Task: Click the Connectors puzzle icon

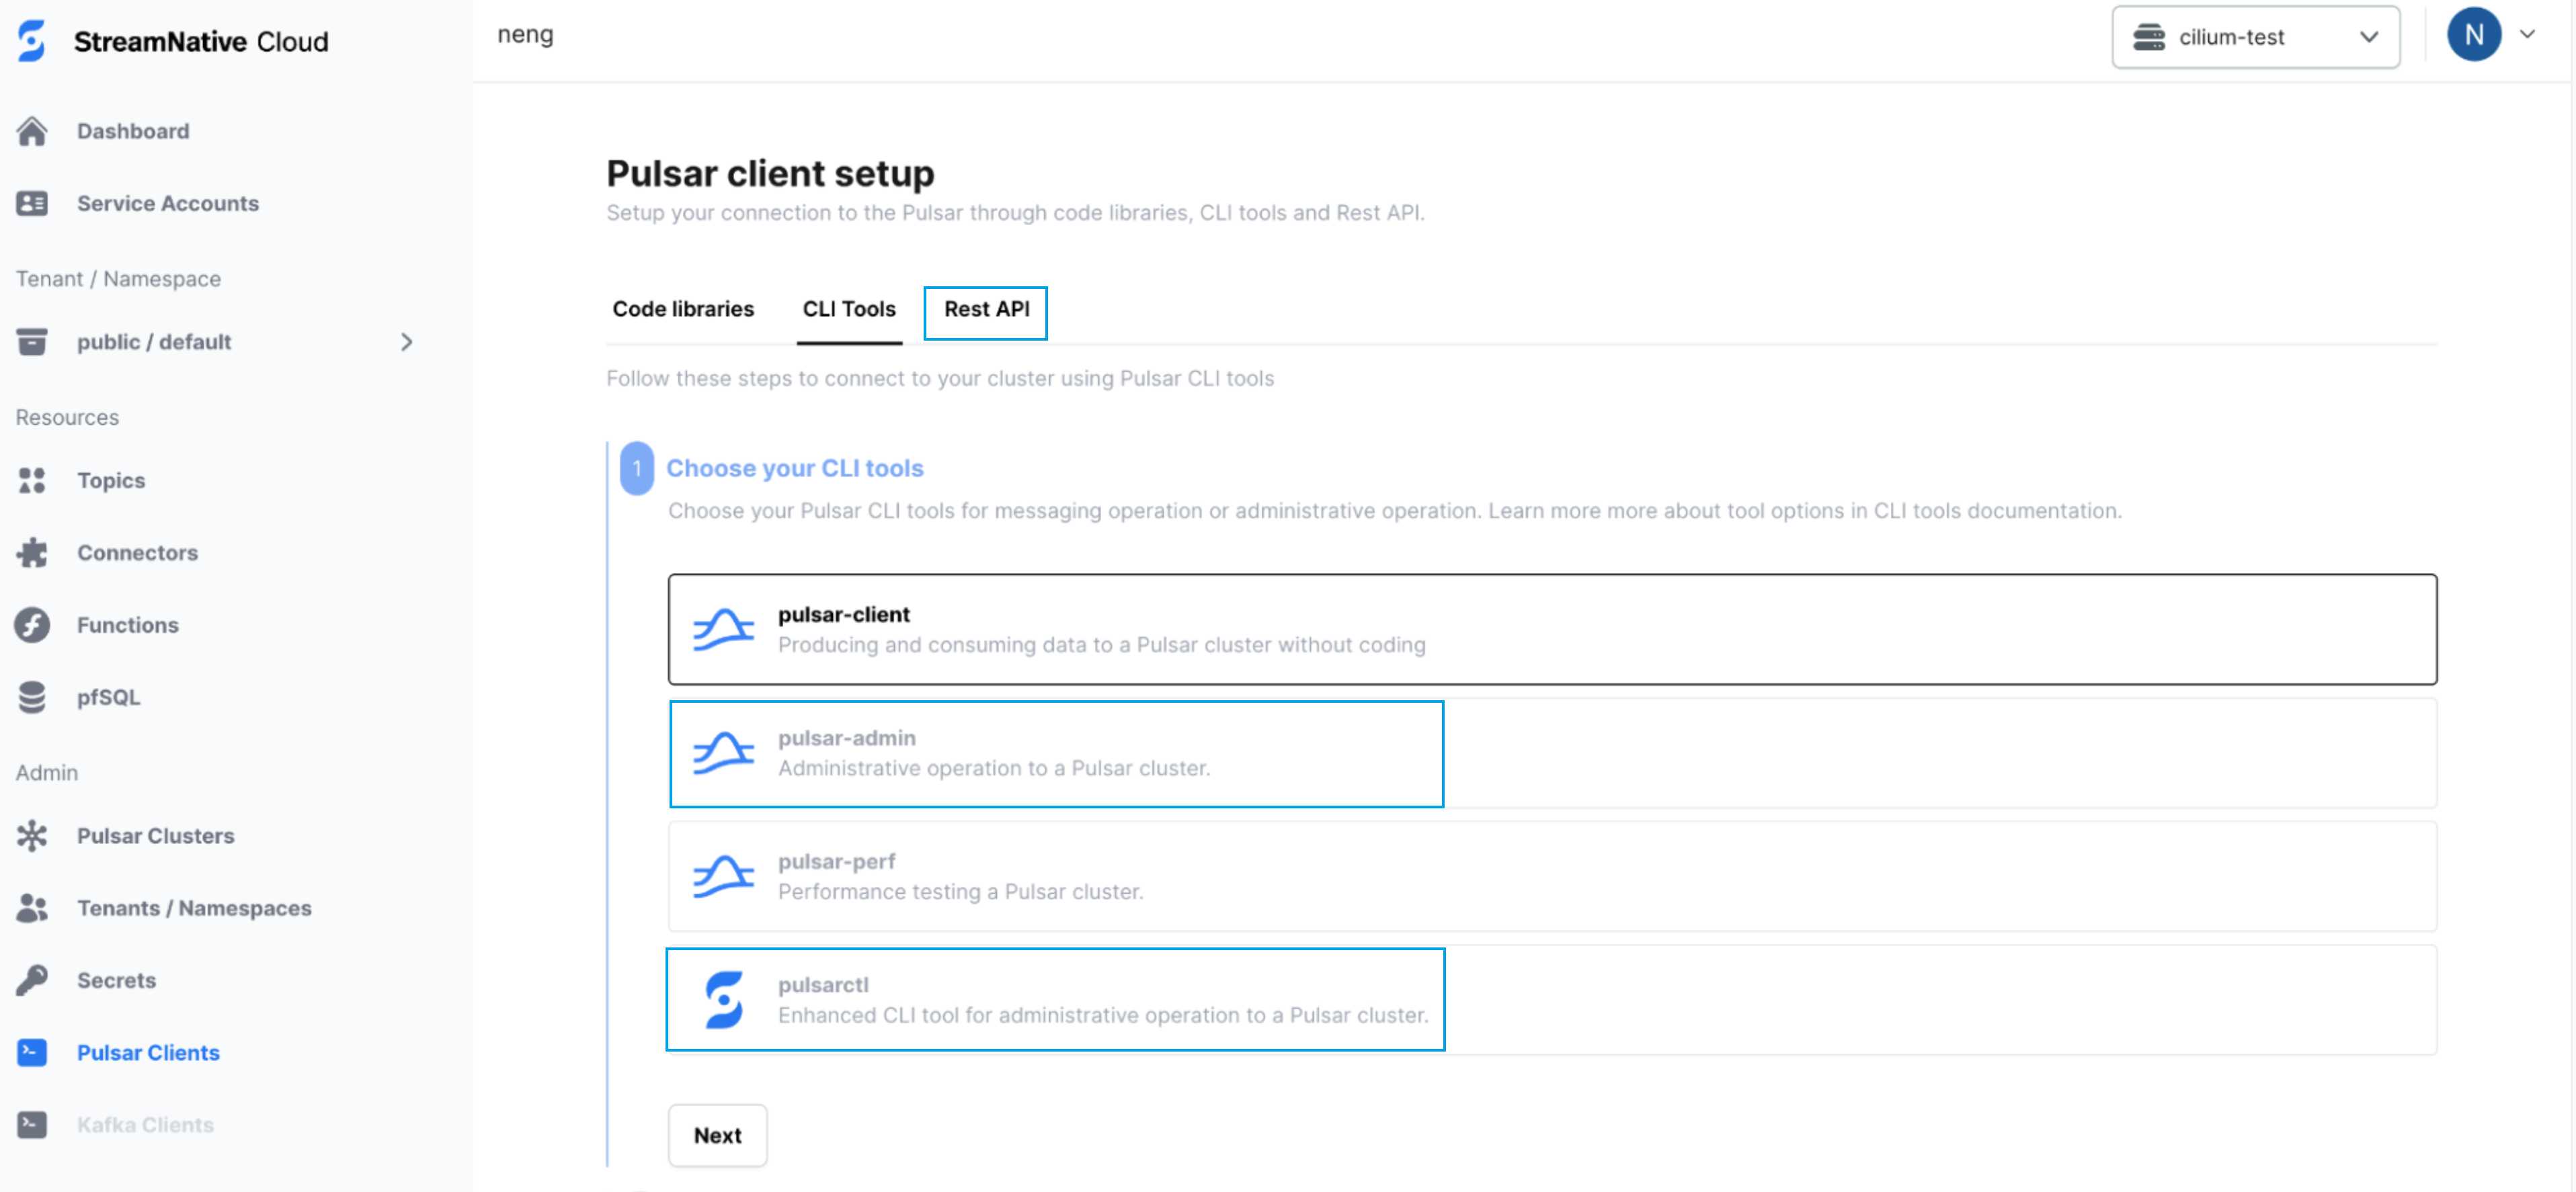Action: pyautogui.click(x=32, y=552)
